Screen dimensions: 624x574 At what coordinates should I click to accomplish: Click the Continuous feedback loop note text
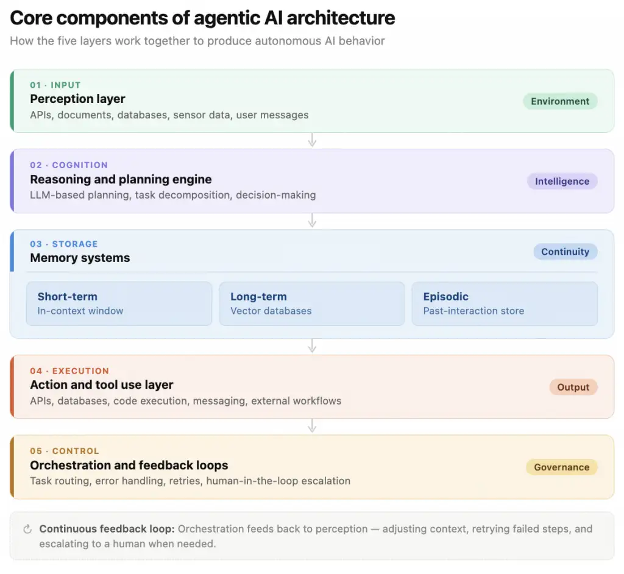pyautogui.click(x=316, y=536)
